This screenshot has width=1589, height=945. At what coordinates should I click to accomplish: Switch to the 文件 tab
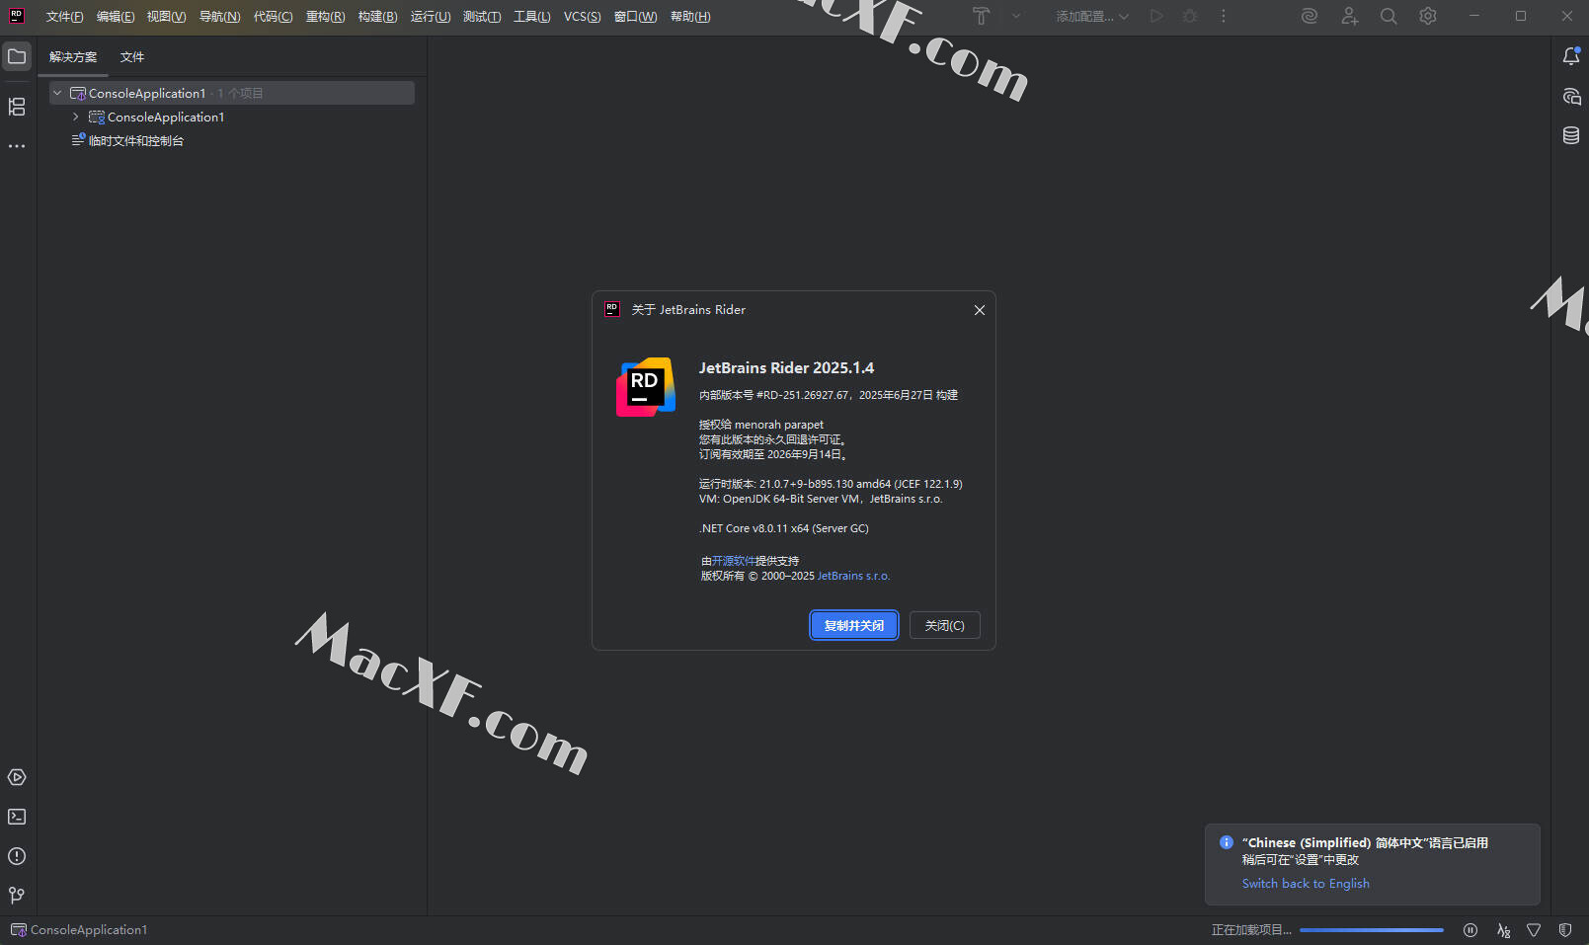point(132,57)
